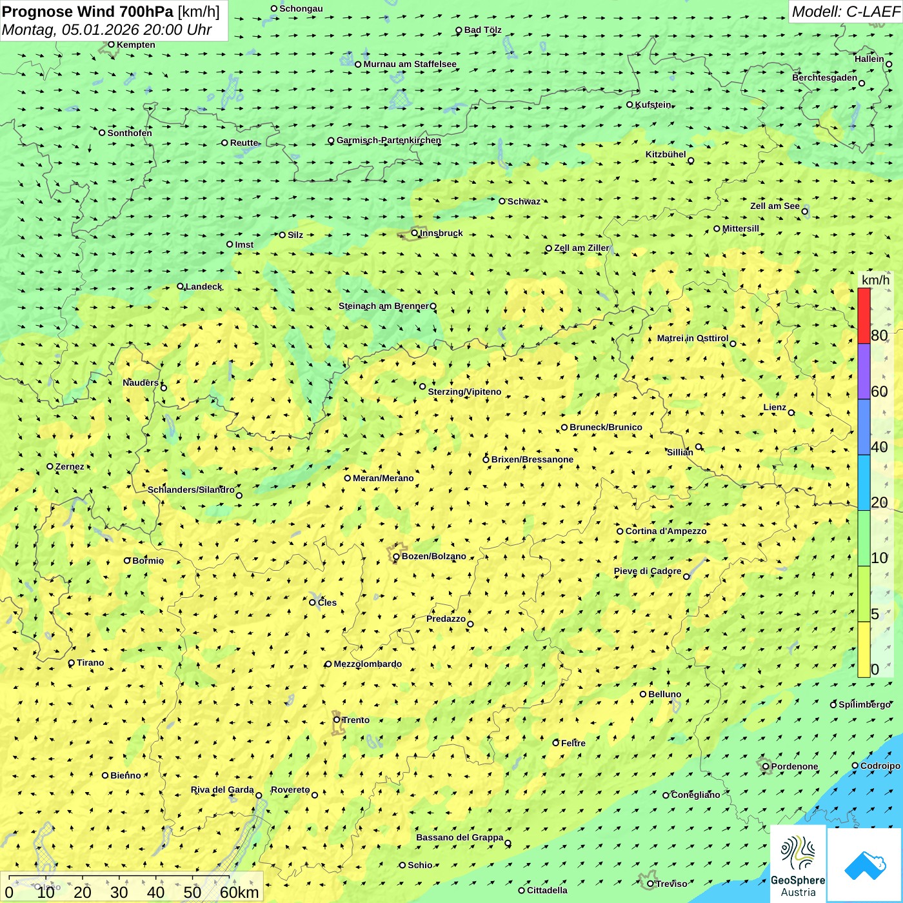This screenshot has width=903, height=903.
Task: Click the 'Meran/Merano' label
Action: (383, 478)
